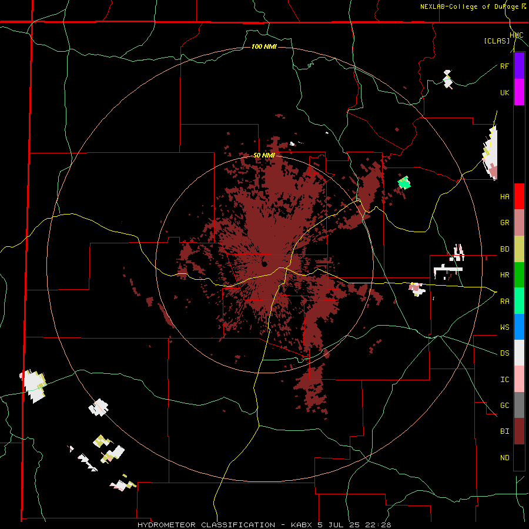The height and width of the screenshot is (529, 529).
Task: Click the 'IC' legend label
Action: [x=504, y=380]
